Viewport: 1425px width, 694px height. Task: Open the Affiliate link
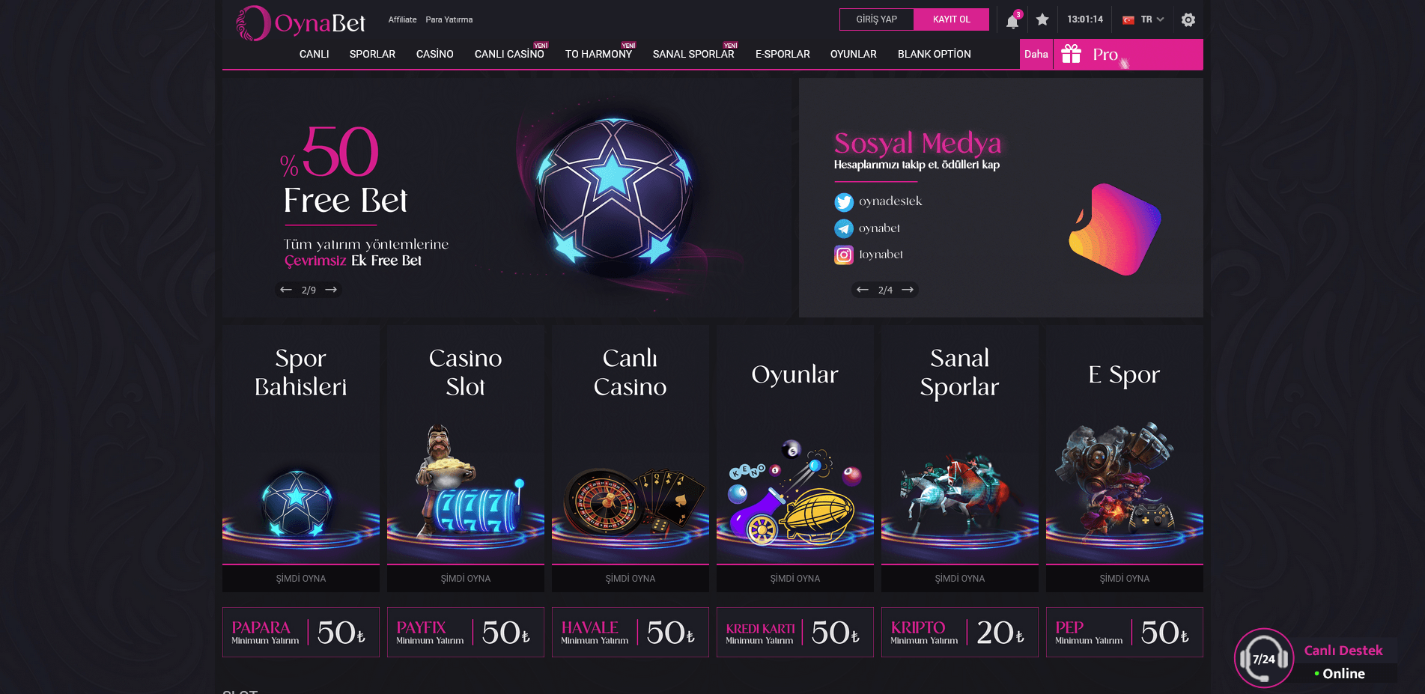point(402,20)
